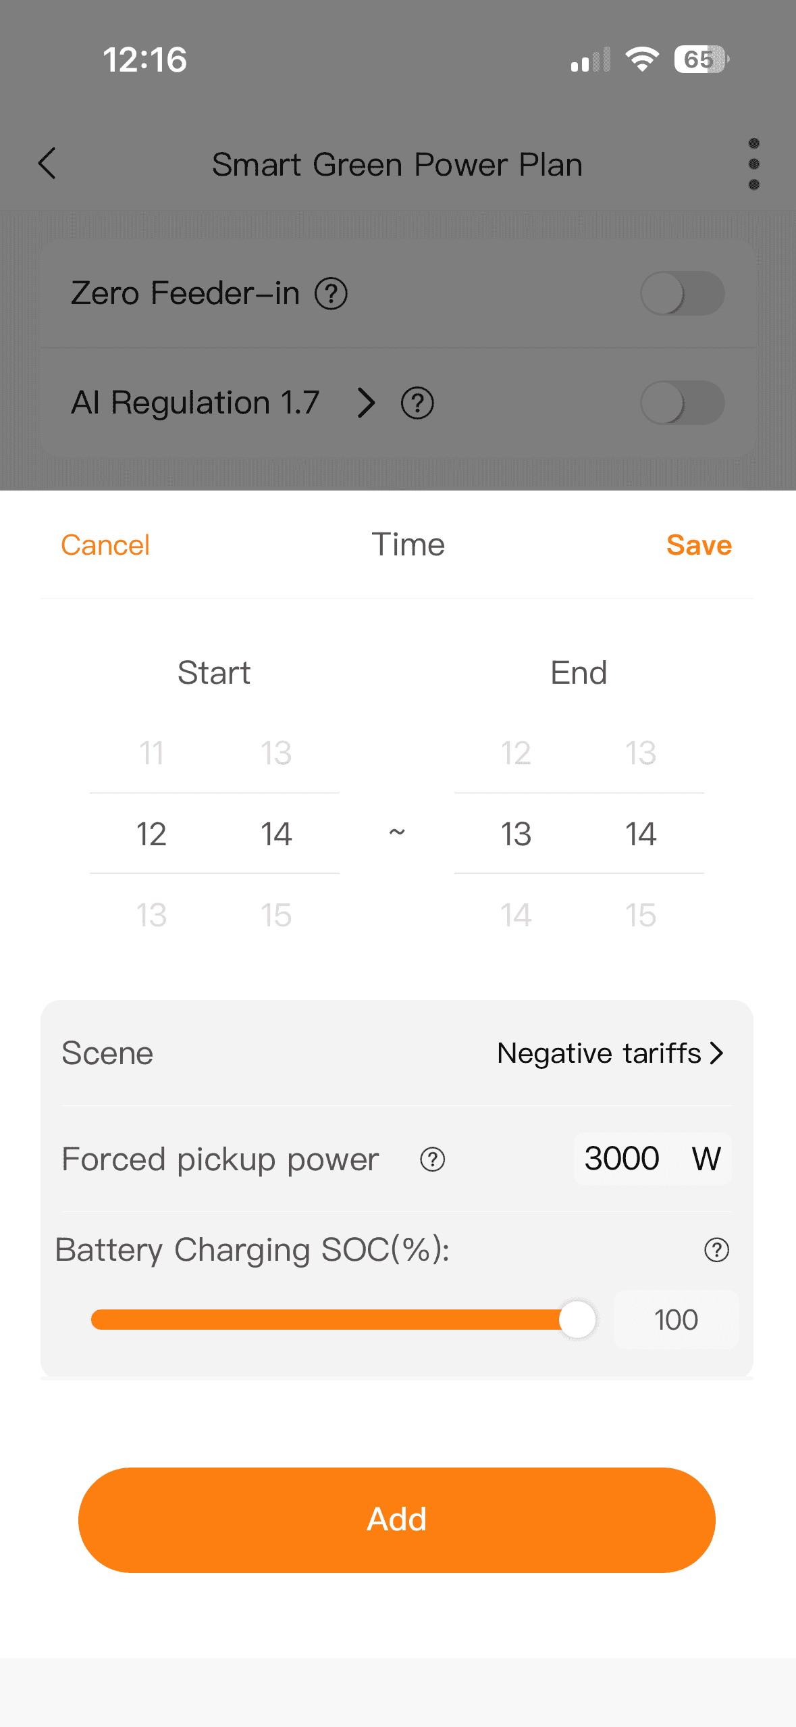Screen dimensions: 796x1727
Task: Expand AI Regulation 1.7 chevron
Action: click(366, 403)
